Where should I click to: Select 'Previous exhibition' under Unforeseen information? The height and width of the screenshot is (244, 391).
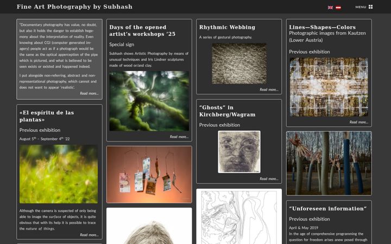click(x=309, y=219)
